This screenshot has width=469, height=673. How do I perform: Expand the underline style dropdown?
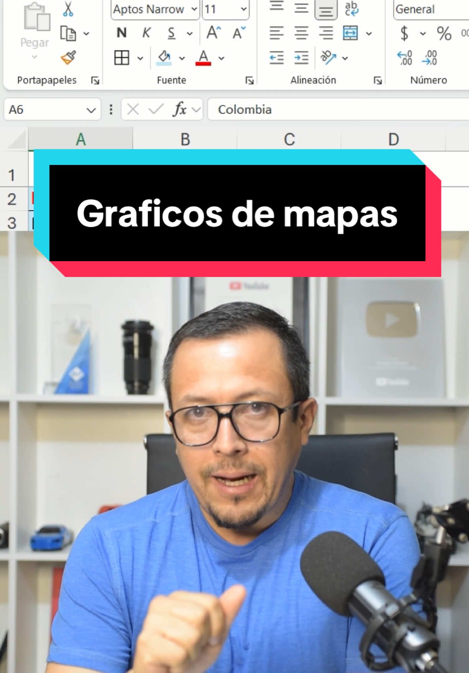[x=190, y=34]
